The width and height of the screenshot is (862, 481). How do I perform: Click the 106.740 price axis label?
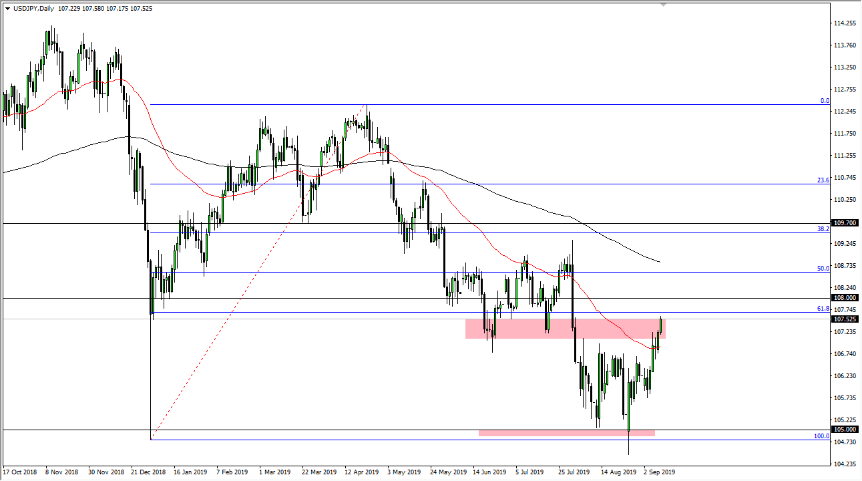pyautogui.click(x=845, y=354)
